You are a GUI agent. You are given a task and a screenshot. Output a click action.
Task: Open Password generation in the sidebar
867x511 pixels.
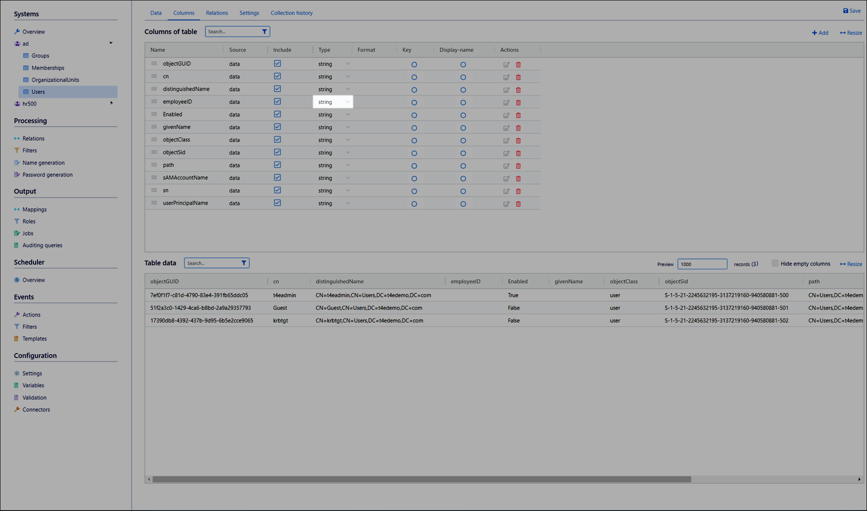[x=47, y=175]
